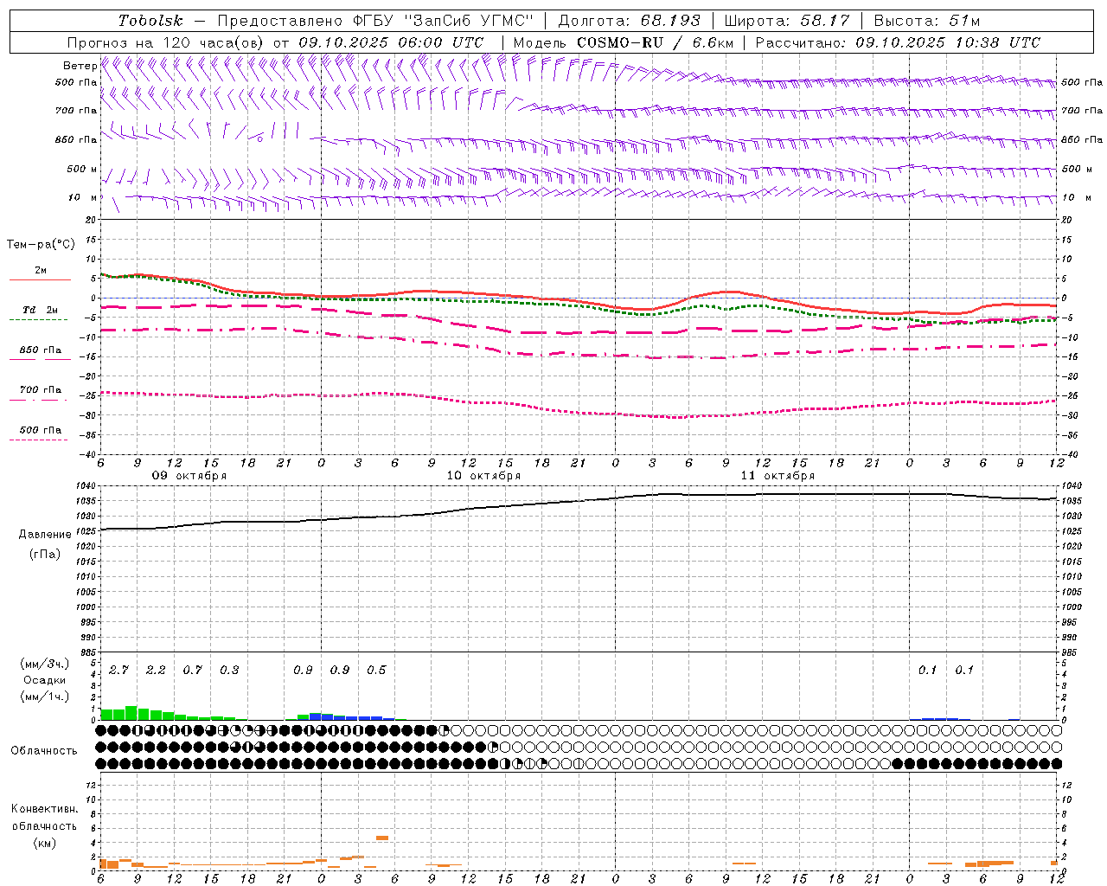Click the '10 октября' date label
This screenshot has width=1107, height=886.
click(x=483, y=476)
